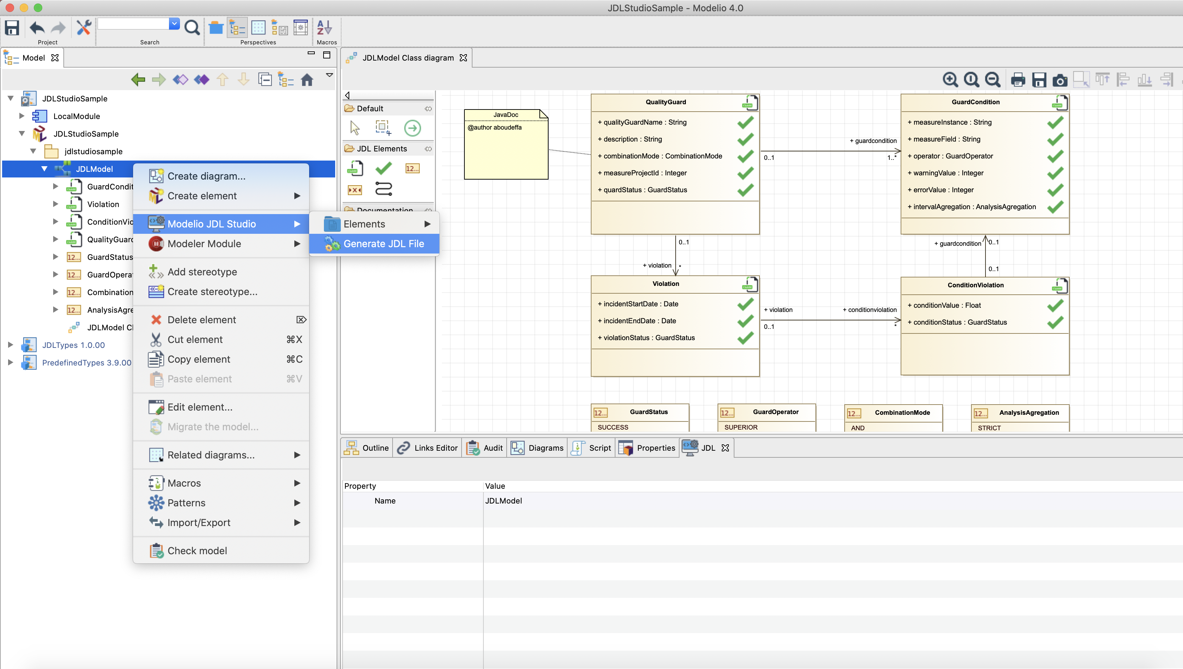Click Check model in context menu

click(x=196, y=550)
